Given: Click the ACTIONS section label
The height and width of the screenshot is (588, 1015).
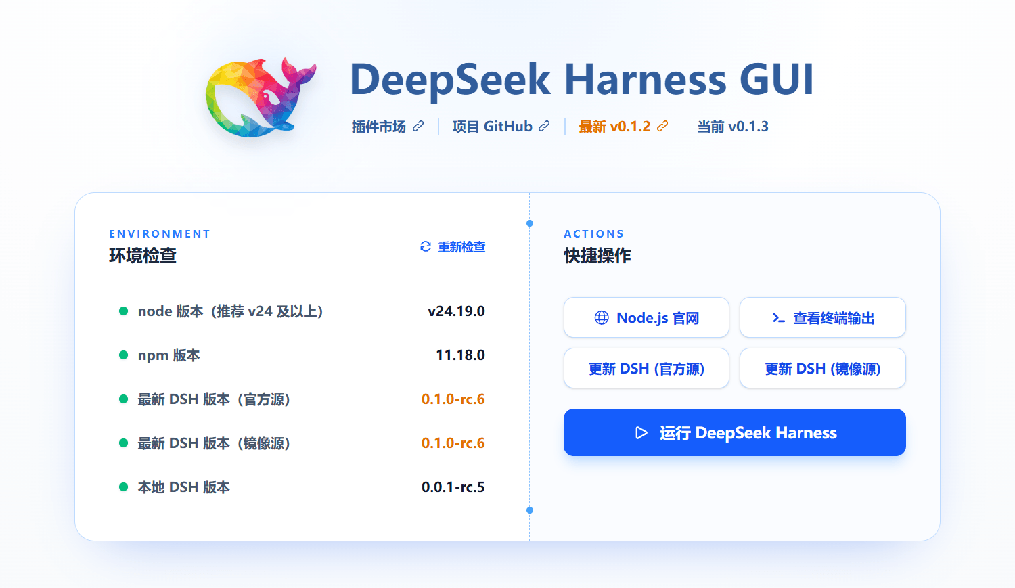Looking at the screenshot, I should coord(594,234).
